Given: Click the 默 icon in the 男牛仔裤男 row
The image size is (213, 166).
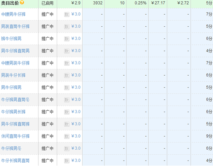Looking at the screenshot, I should tap(67, 87).
